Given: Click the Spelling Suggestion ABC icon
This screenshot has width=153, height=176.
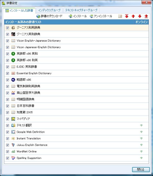Looking at the screenshot, I should [x=13, y=158].
